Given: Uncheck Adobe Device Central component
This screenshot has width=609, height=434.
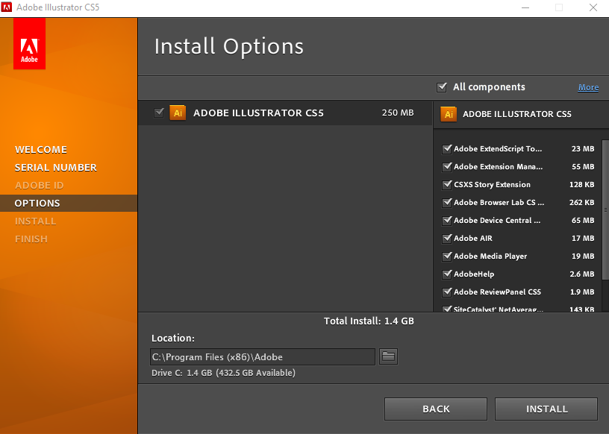Looking at the screenshot, I should click(x=446, y=221).
